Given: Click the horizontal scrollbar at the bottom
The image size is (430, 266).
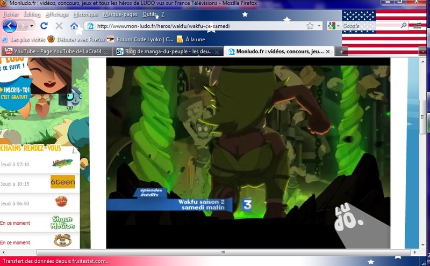Looking at the screenshot, I should coord(215,252).
